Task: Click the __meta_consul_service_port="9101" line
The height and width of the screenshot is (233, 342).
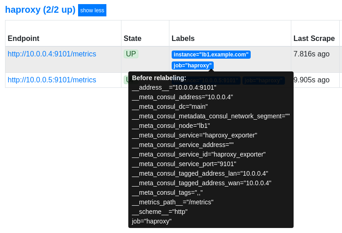Action: coord(184,164)
